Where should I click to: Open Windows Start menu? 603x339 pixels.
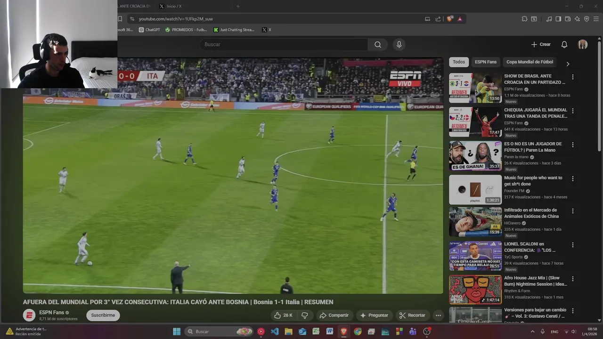177,331
